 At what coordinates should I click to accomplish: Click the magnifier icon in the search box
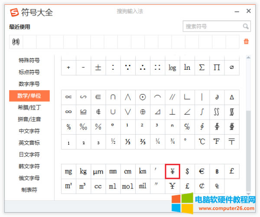point(246,26)
